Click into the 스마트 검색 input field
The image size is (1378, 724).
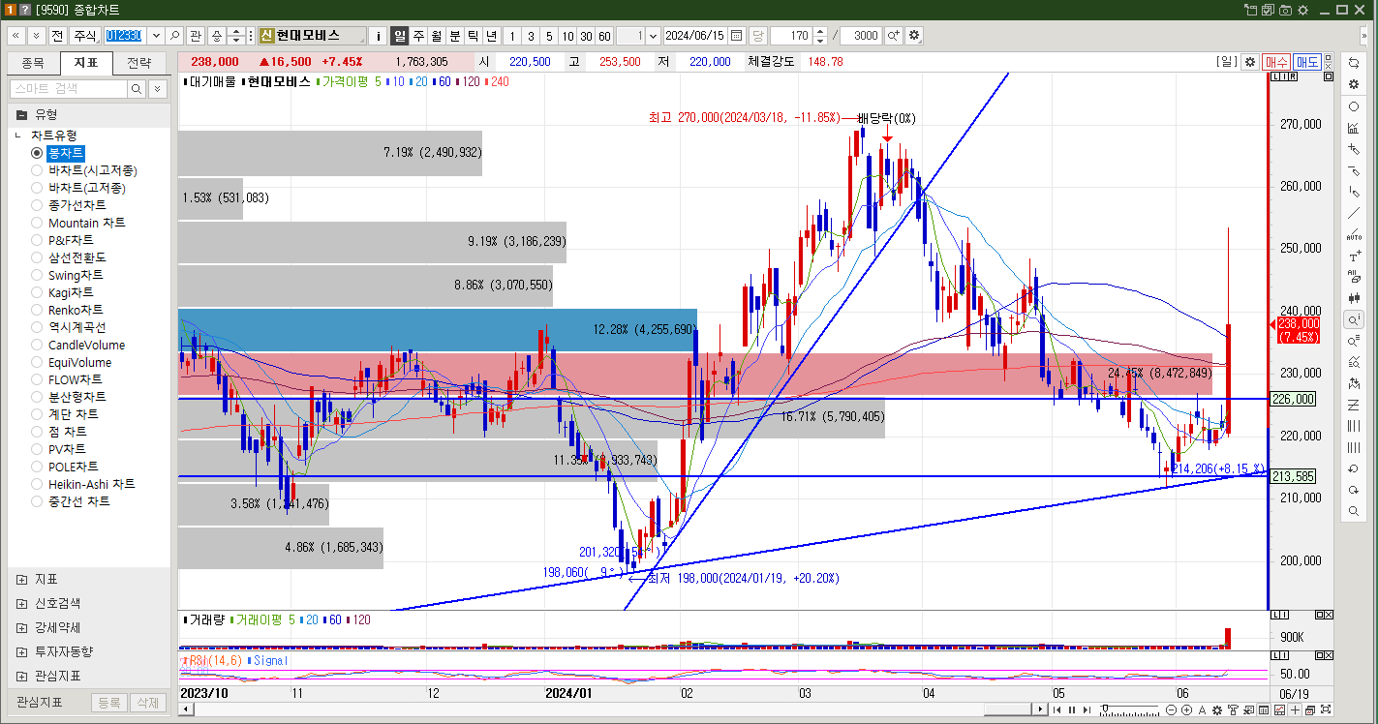click(69, 89)
